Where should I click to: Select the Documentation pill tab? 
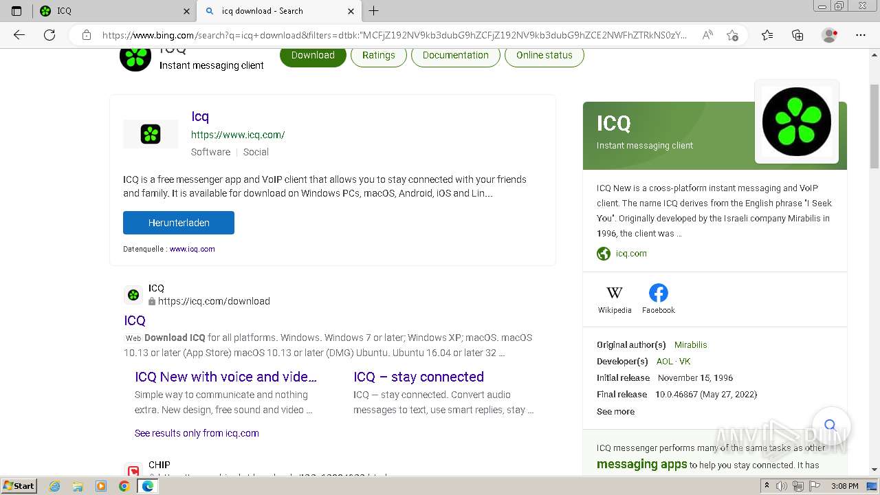tap(456, 55)
